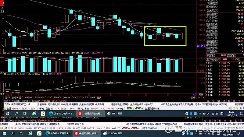
Task: Click the 12246.01 high price label
Action: 78,11
